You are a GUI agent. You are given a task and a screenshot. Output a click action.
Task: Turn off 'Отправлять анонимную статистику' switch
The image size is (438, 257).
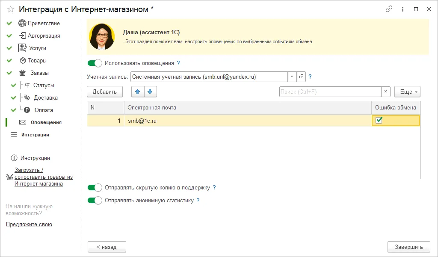(95, 200)
